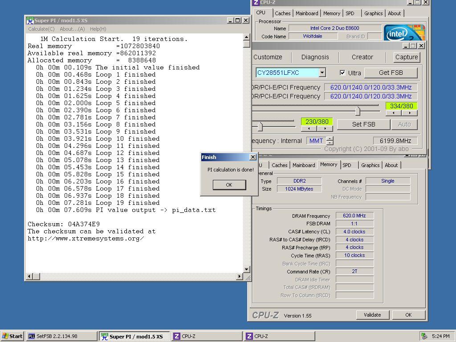This screenshot has width=456, height=342.
Task: Click the lower FSB slider thumb
Action: [x=260, y=126]
